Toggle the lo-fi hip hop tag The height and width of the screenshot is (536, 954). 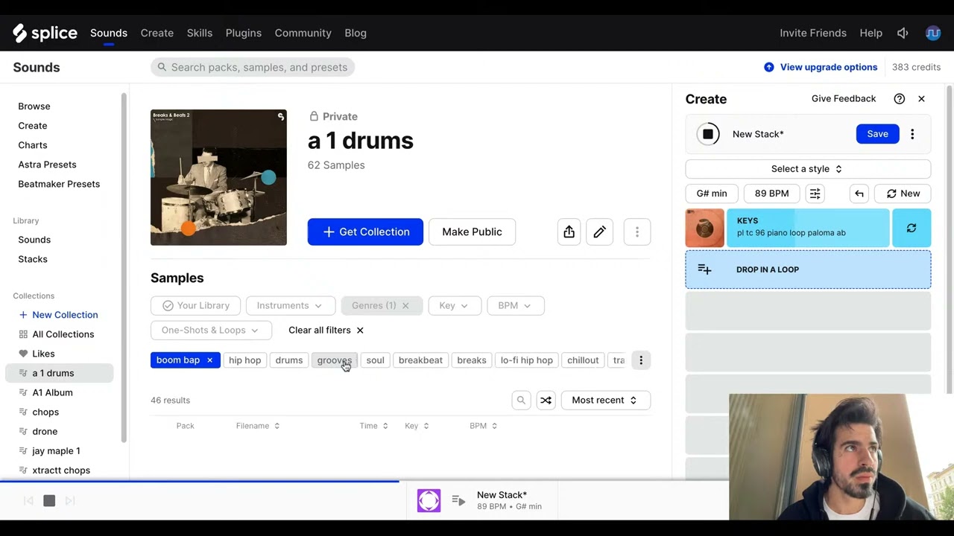[526, 360]
